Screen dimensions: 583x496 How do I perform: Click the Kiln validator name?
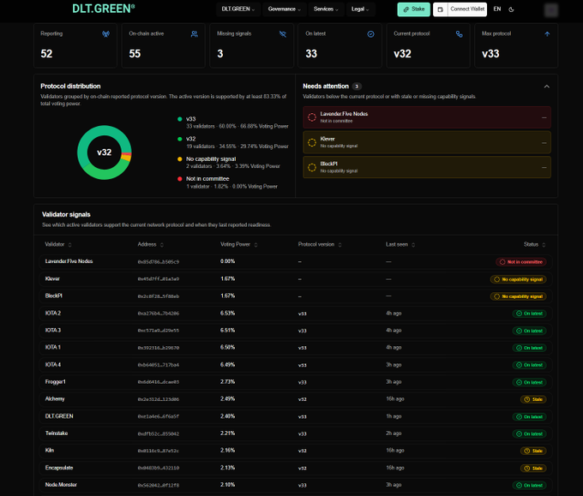(x=50, y=451)
